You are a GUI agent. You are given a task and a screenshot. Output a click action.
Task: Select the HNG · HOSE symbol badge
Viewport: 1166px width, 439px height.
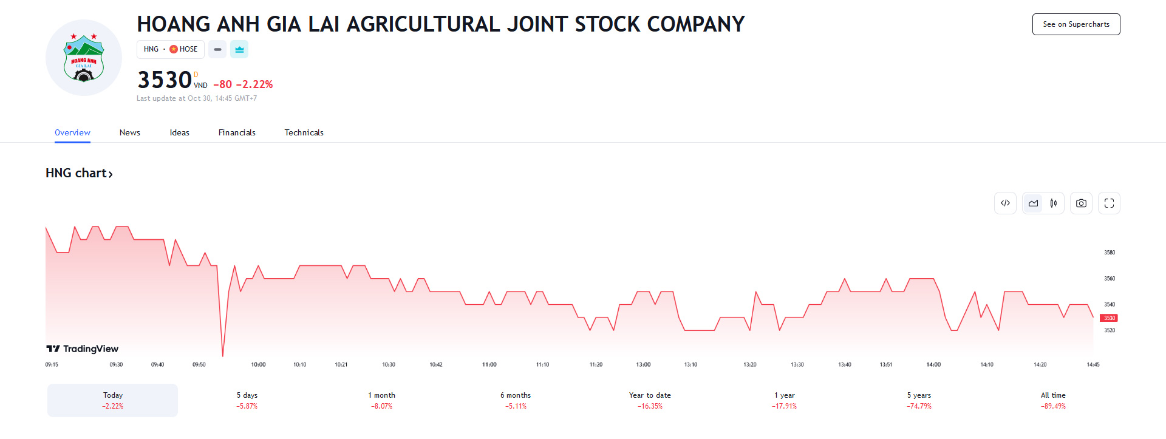pyautogui.click(x=171, y=49)
